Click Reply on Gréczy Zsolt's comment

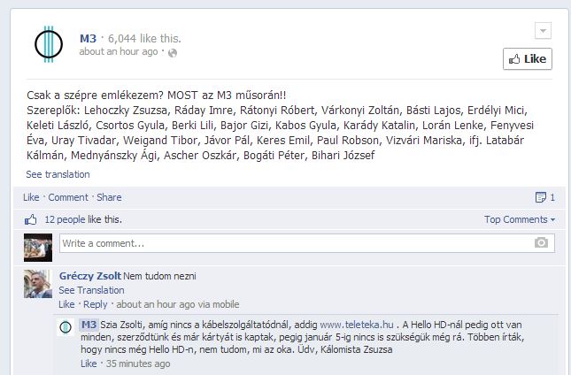coord(96,304)
